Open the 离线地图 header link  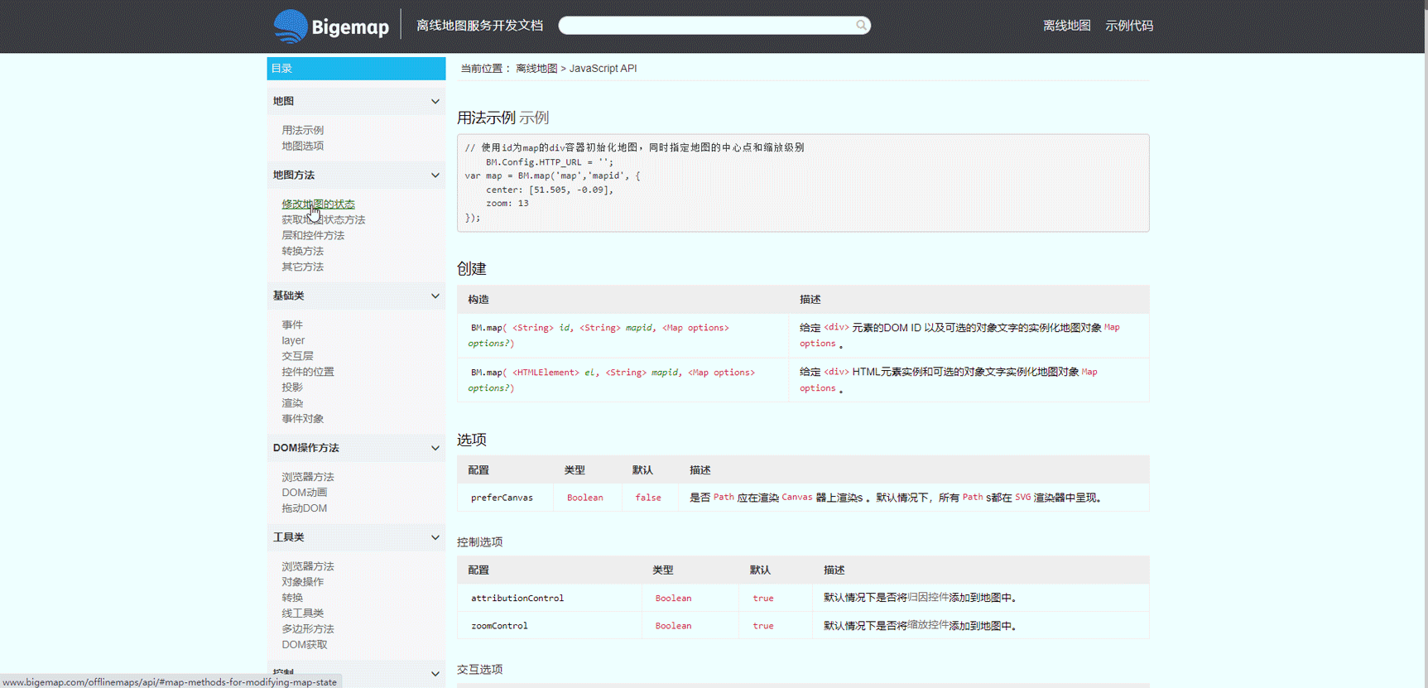click(x=1066, y=26)
